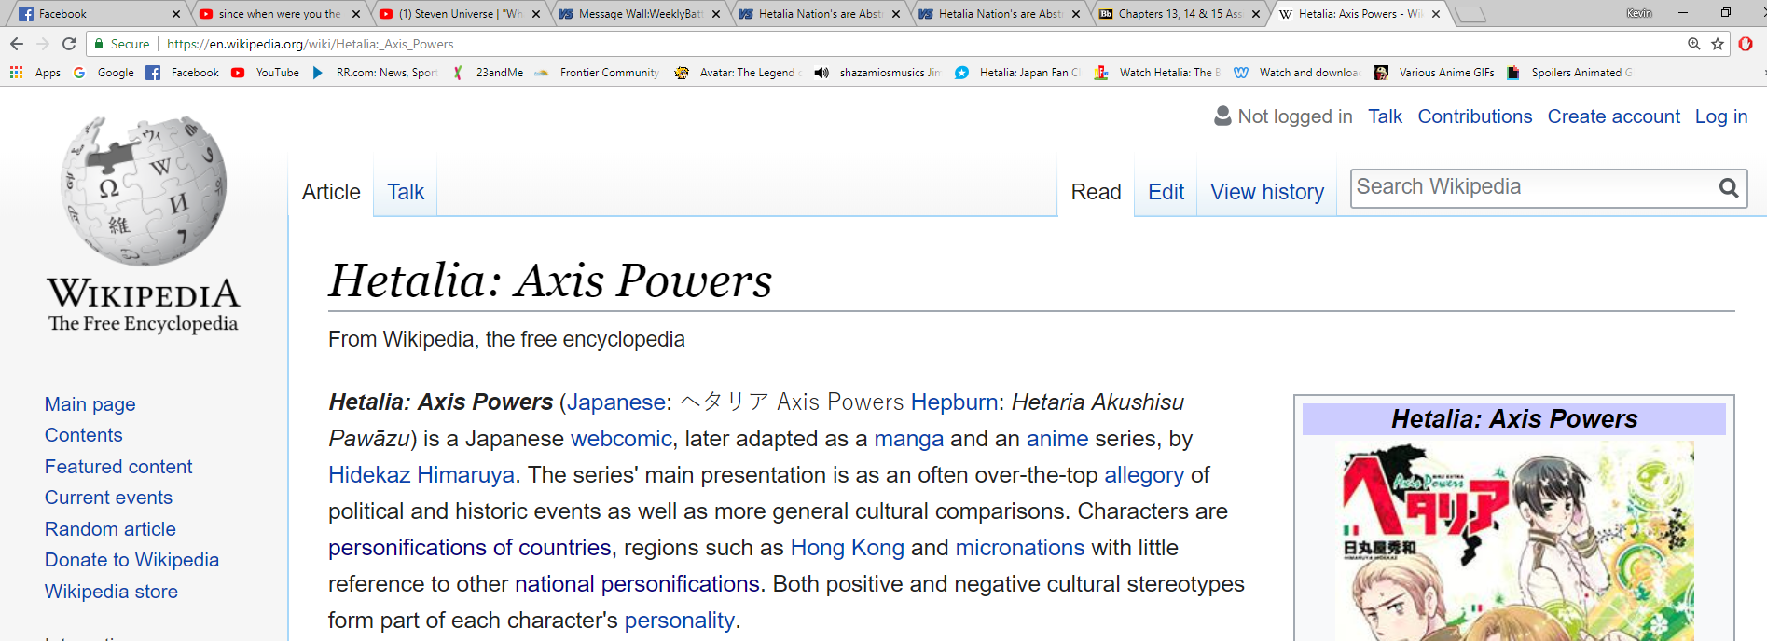
Task: Reload the current page
Action: (69, 44)
